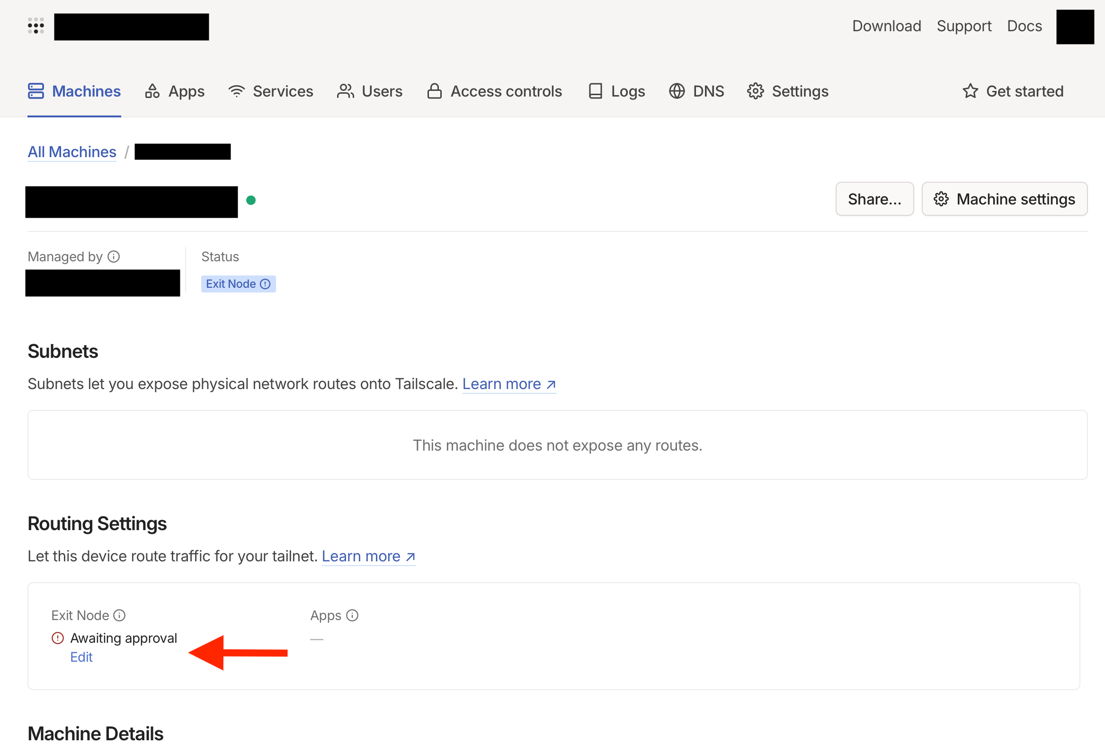The height and width of the screenshot is (745, 1105).
Task: Open the grid menu icon top left
Action: [x=36, y=26]
